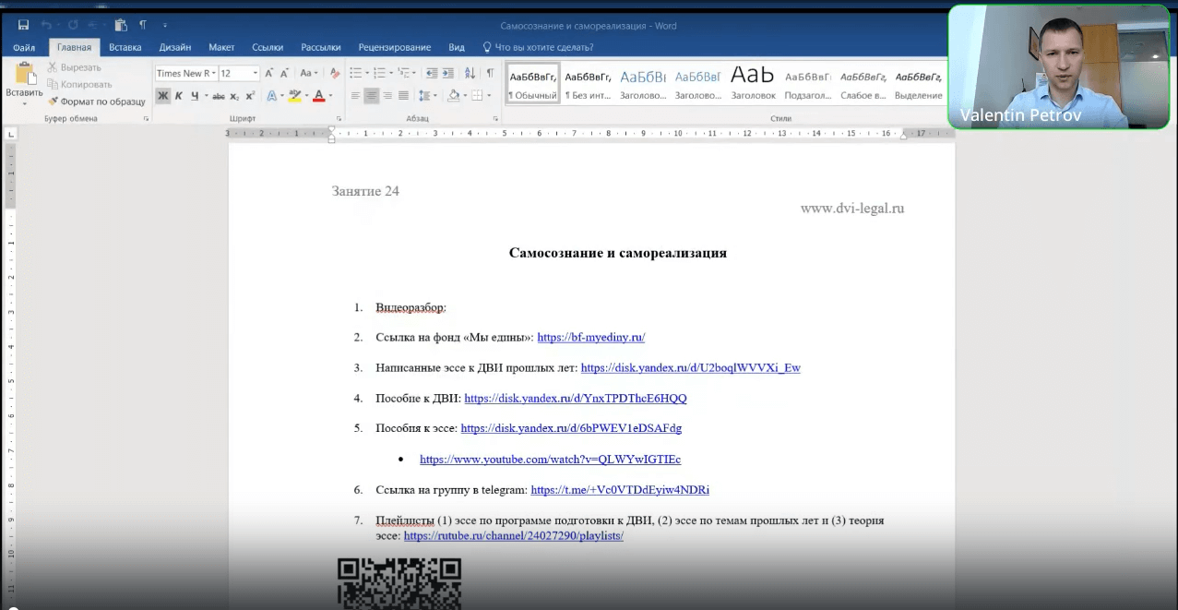Click the Undo arrow in the title bar

point(46,25)
